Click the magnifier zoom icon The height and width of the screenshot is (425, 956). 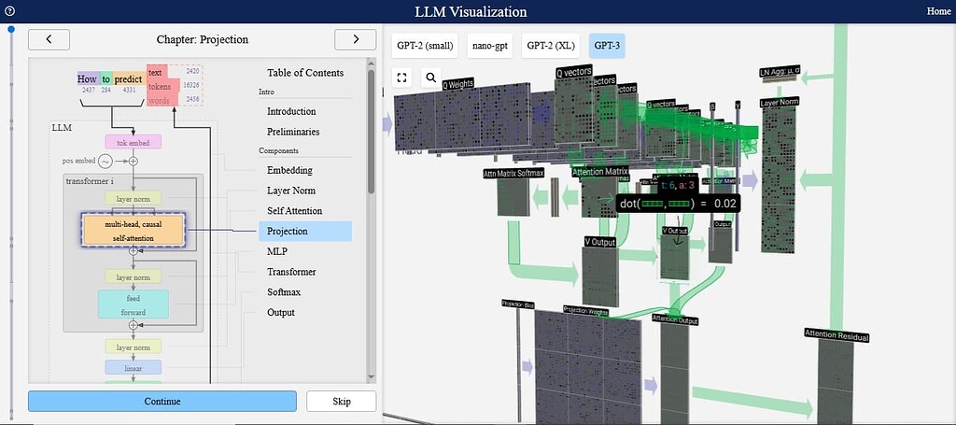click(x=430, y=78)
